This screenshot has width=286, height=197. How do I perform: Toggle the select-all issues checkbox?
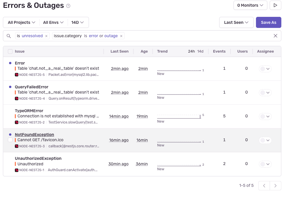click(x=10, y=51)
